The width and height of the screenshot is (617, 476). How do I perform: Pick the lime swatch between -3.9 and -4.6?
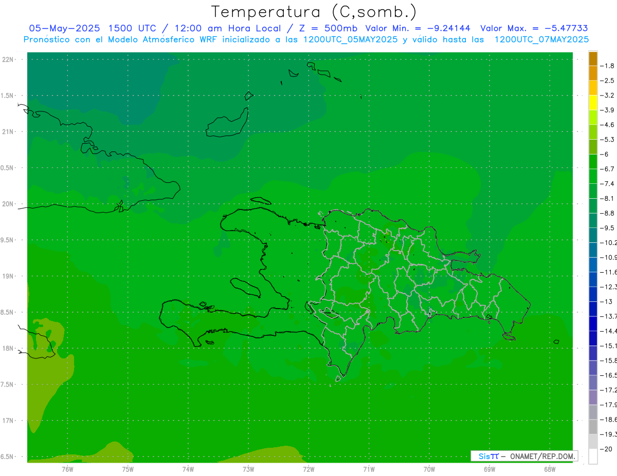[593, 118]
